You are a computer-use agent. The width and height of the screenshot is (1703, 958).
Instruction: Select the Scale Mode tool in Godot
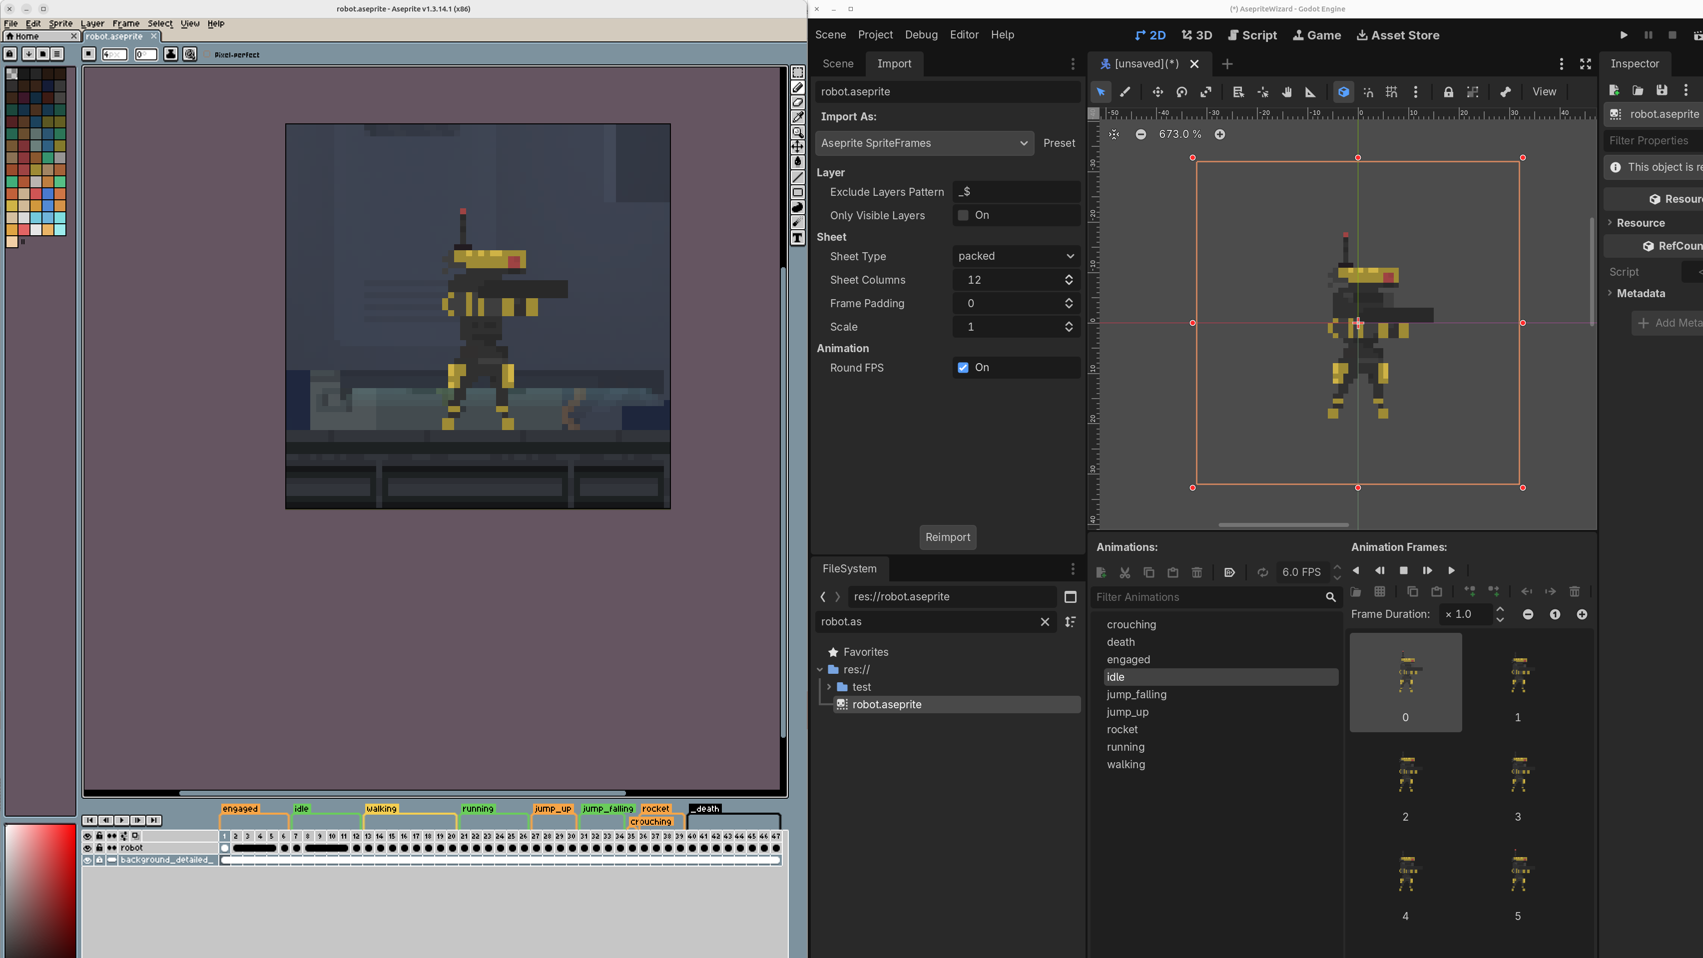pyautogui.click(x=1206, y=92)
